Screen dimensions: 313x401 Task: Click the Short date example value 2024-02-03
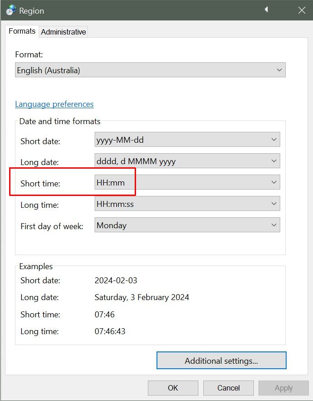[x=116, y=281]
